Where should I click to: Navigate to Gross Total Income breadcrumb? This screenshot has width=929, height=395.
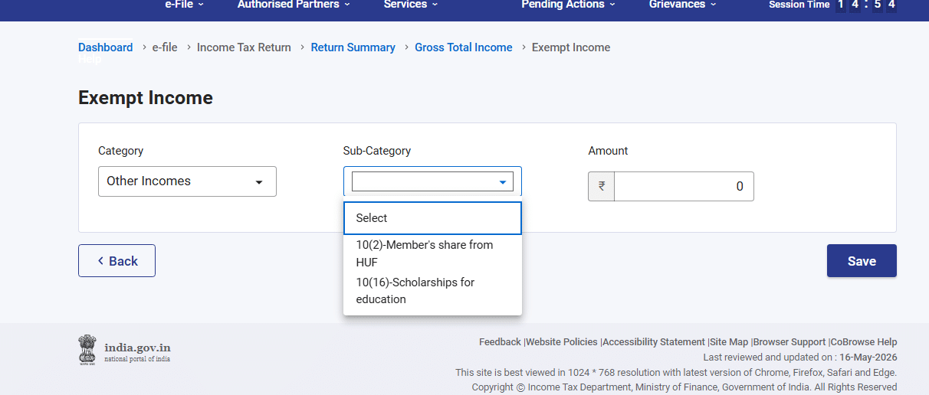point(463,47)
